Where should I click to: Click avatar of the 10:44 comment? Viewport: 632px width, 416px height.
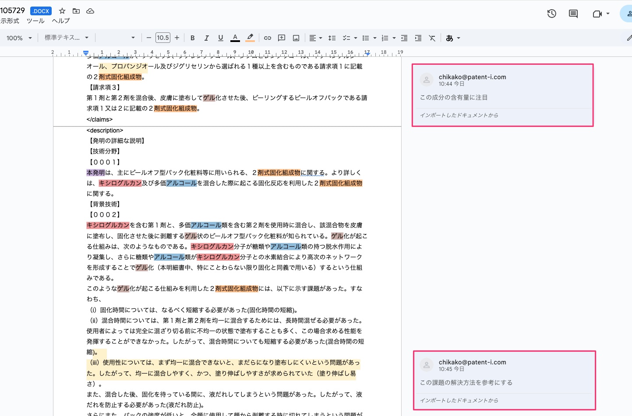pyautogui.click(x=426, y=80)
